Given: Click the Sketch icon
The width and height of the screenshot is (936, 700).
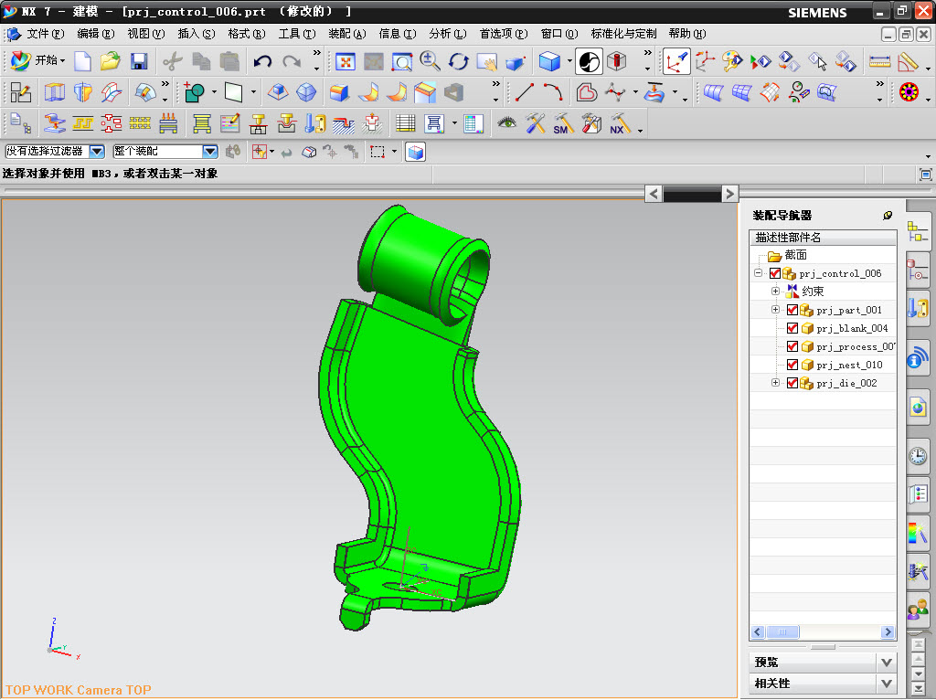Looking at the screenshot, I should pyautogui.click(x=20, y=92).
